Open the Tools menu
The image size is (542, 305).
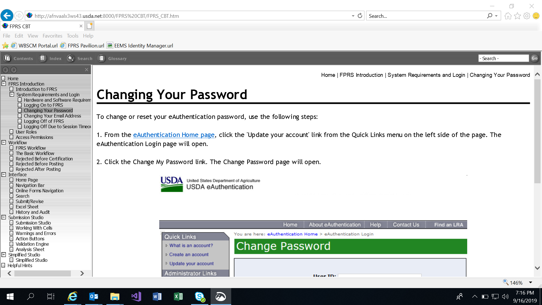point(73,36)
